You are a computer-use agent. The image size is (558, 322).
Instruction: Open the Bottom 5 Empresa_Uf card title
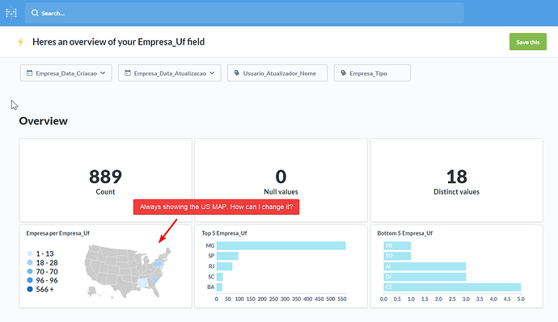point(404,233)
